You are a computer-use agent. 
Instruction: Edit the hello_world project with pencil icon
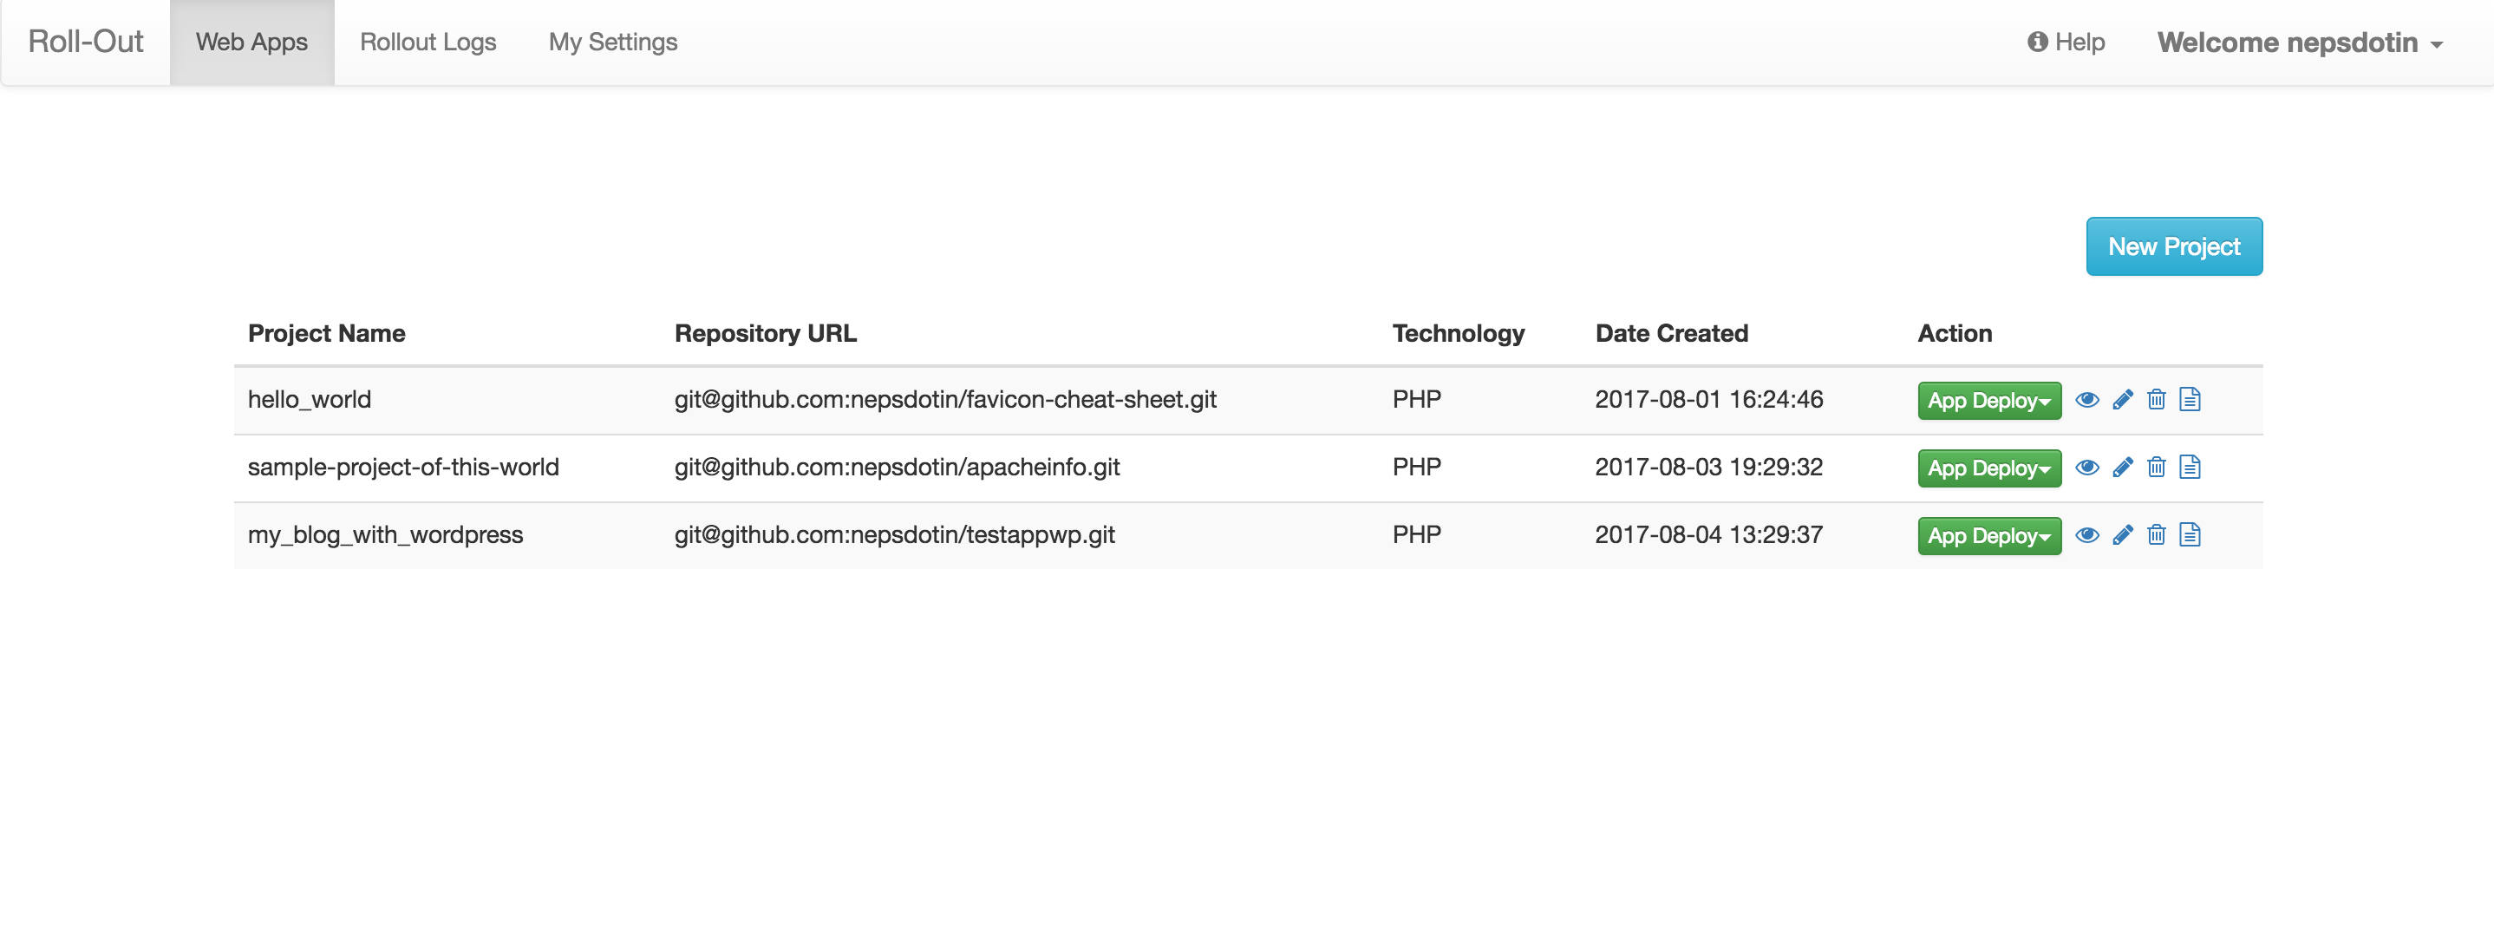(2122, 400)
